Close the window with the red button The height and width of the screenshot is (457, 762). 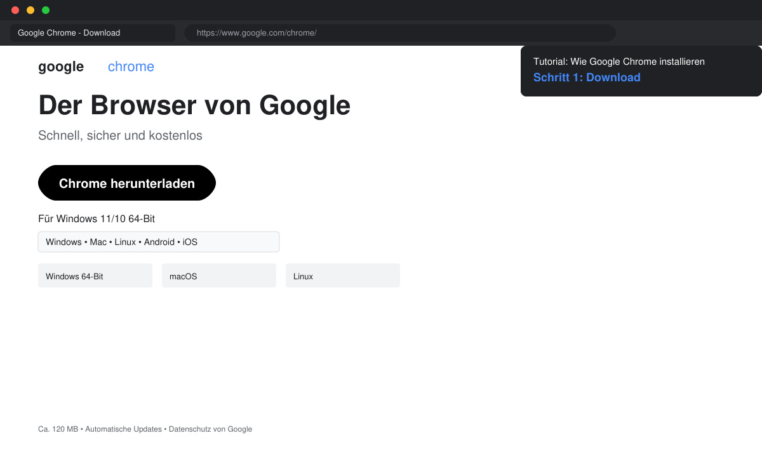click(x=15, y=10)
